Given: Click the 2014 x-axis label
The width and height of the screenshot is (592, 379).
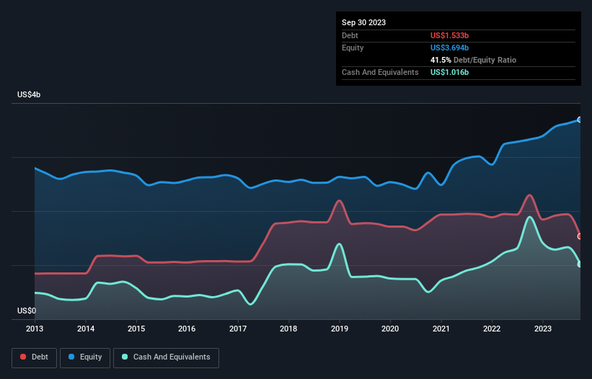Looking at the screenshot, I should click(86, 329).
